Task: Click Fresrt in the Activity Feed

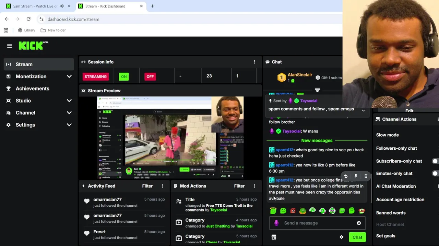Action: (99, 232)
